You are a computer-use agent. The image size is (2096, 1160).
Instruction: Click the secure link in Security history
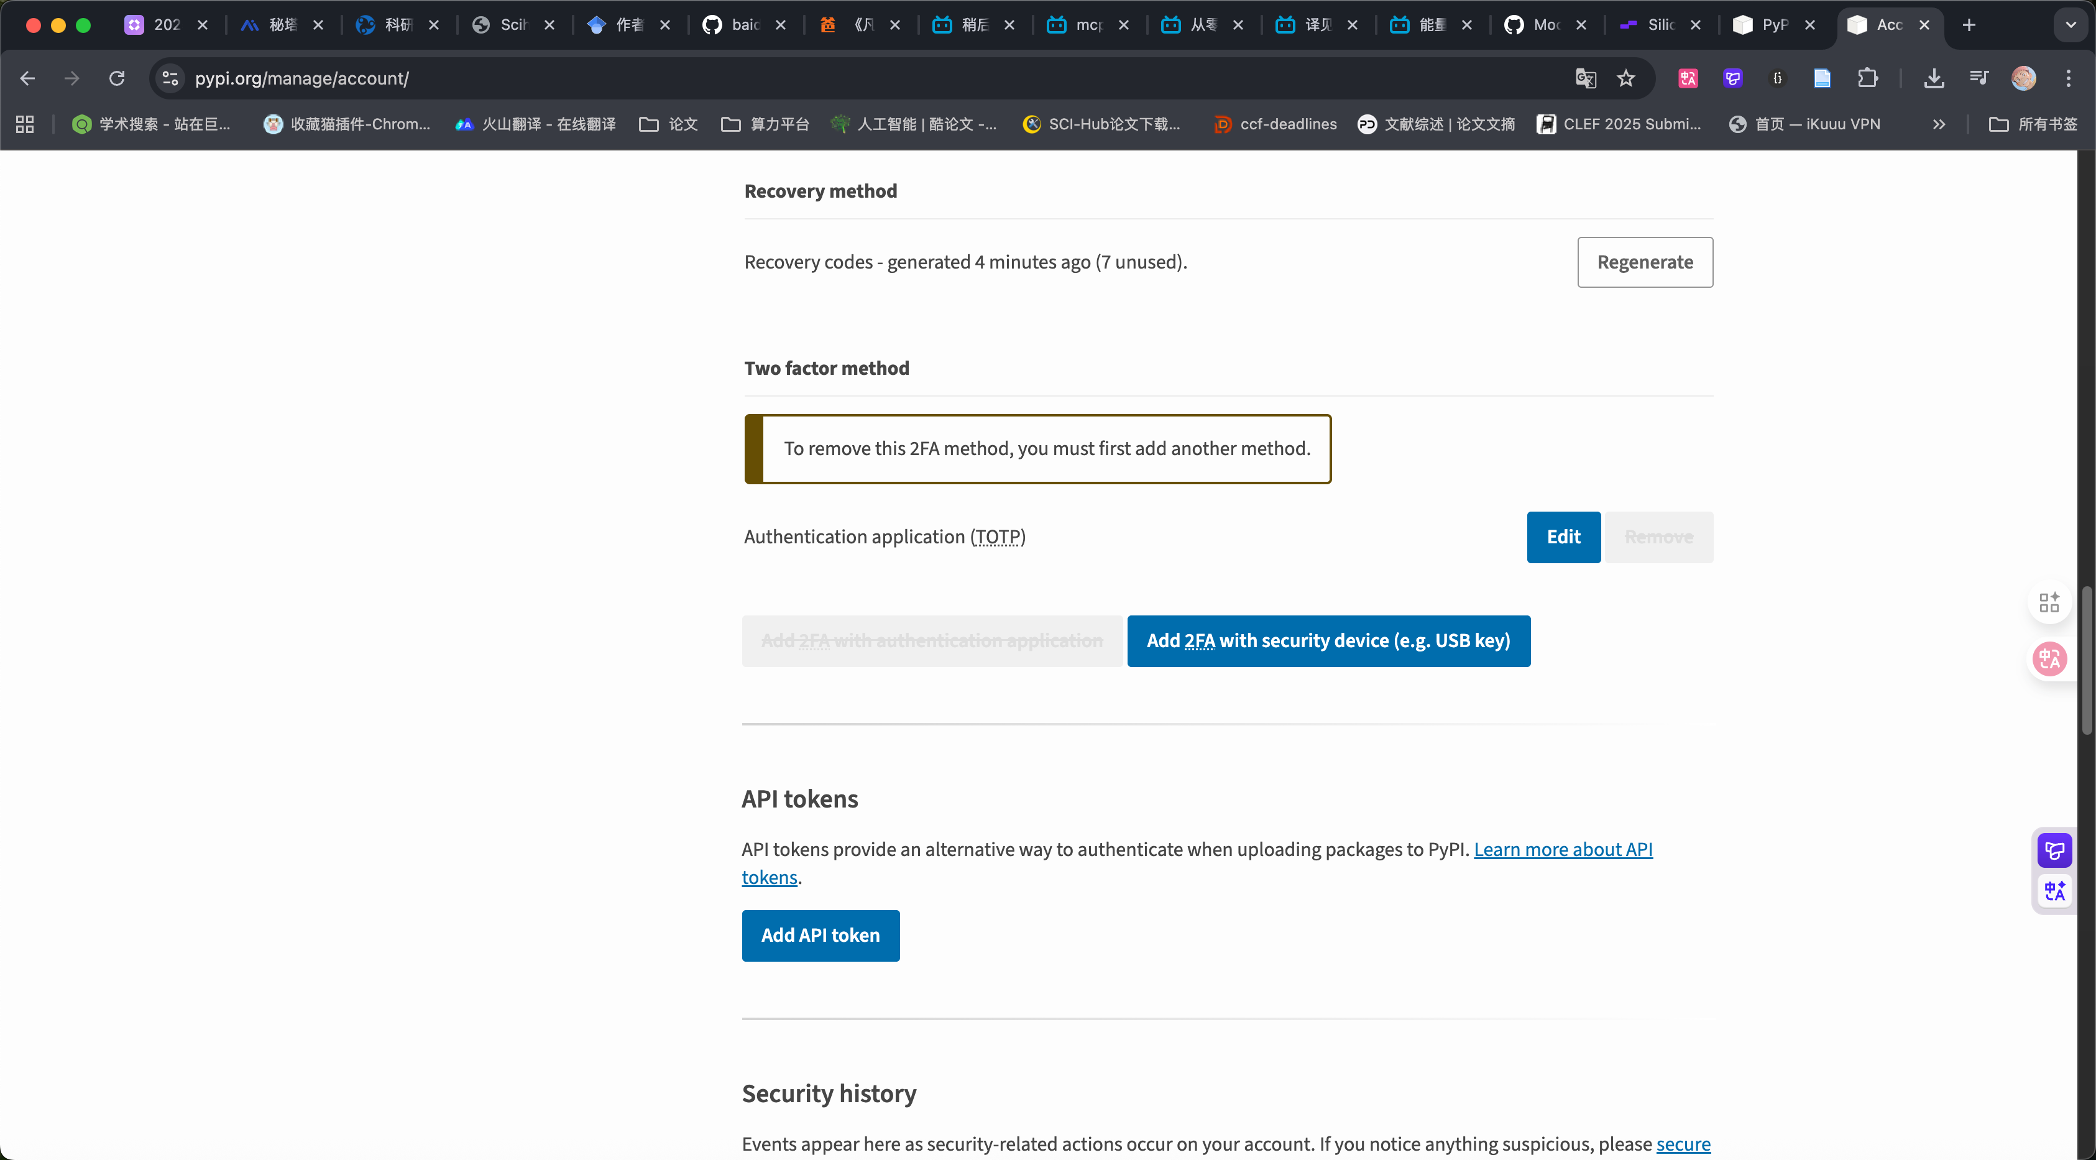tap(1683, 1144)
